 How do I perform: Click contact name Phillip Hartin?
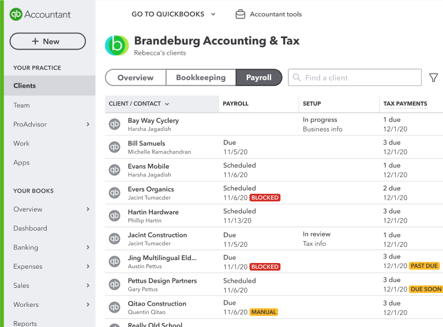click(144, 220)
